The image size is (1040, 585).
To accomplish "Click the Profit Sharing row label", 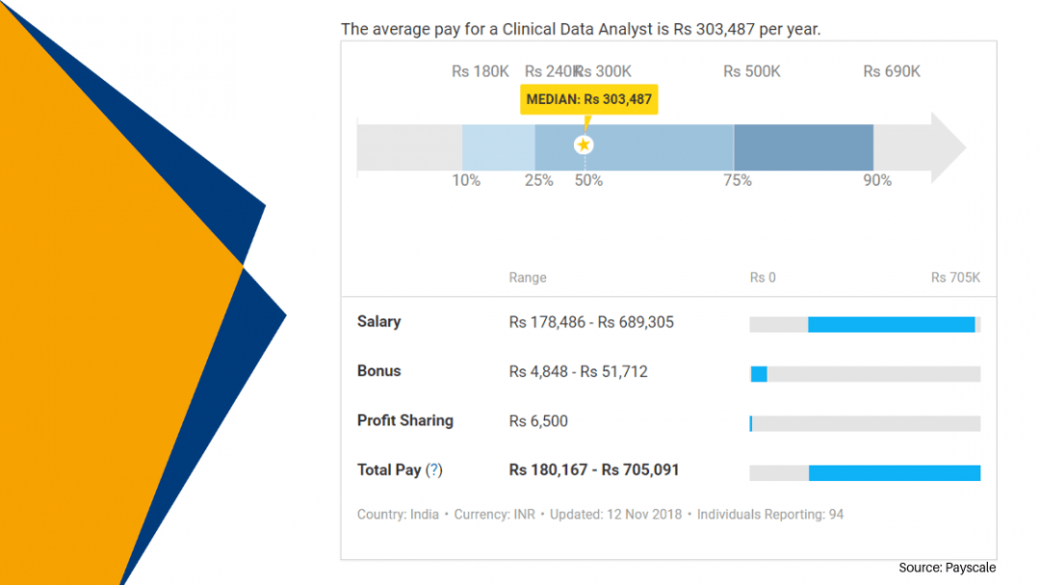I will point(404,420).
